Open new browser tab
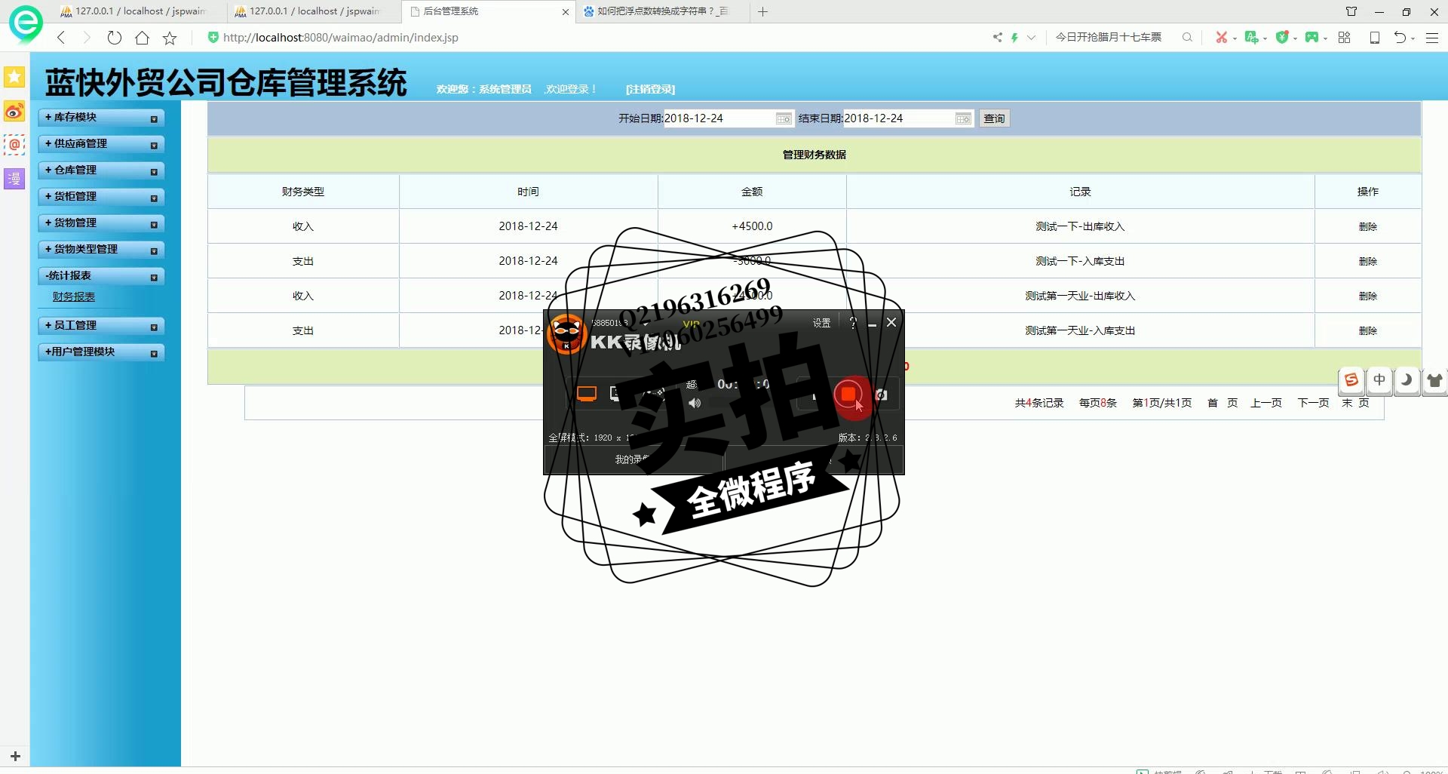The image size is (1448, 774). [x=763, y=11]
